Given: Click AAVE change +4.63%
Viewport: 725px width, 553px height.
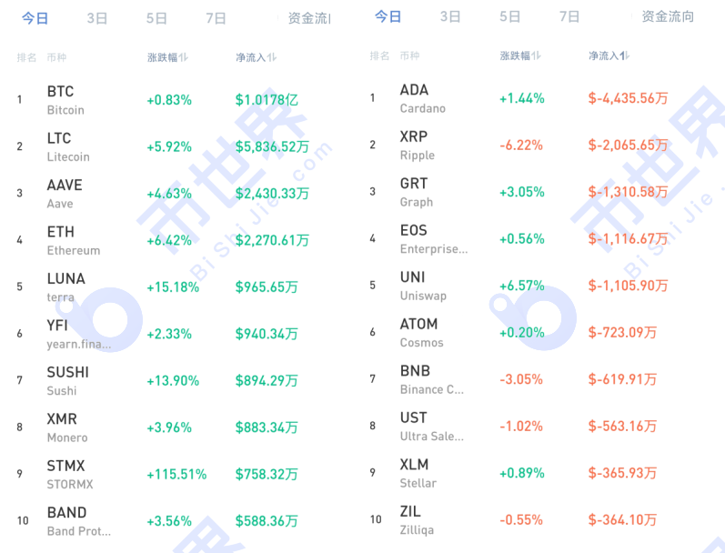Looking at the screenshot, I should tap(169, 193).
